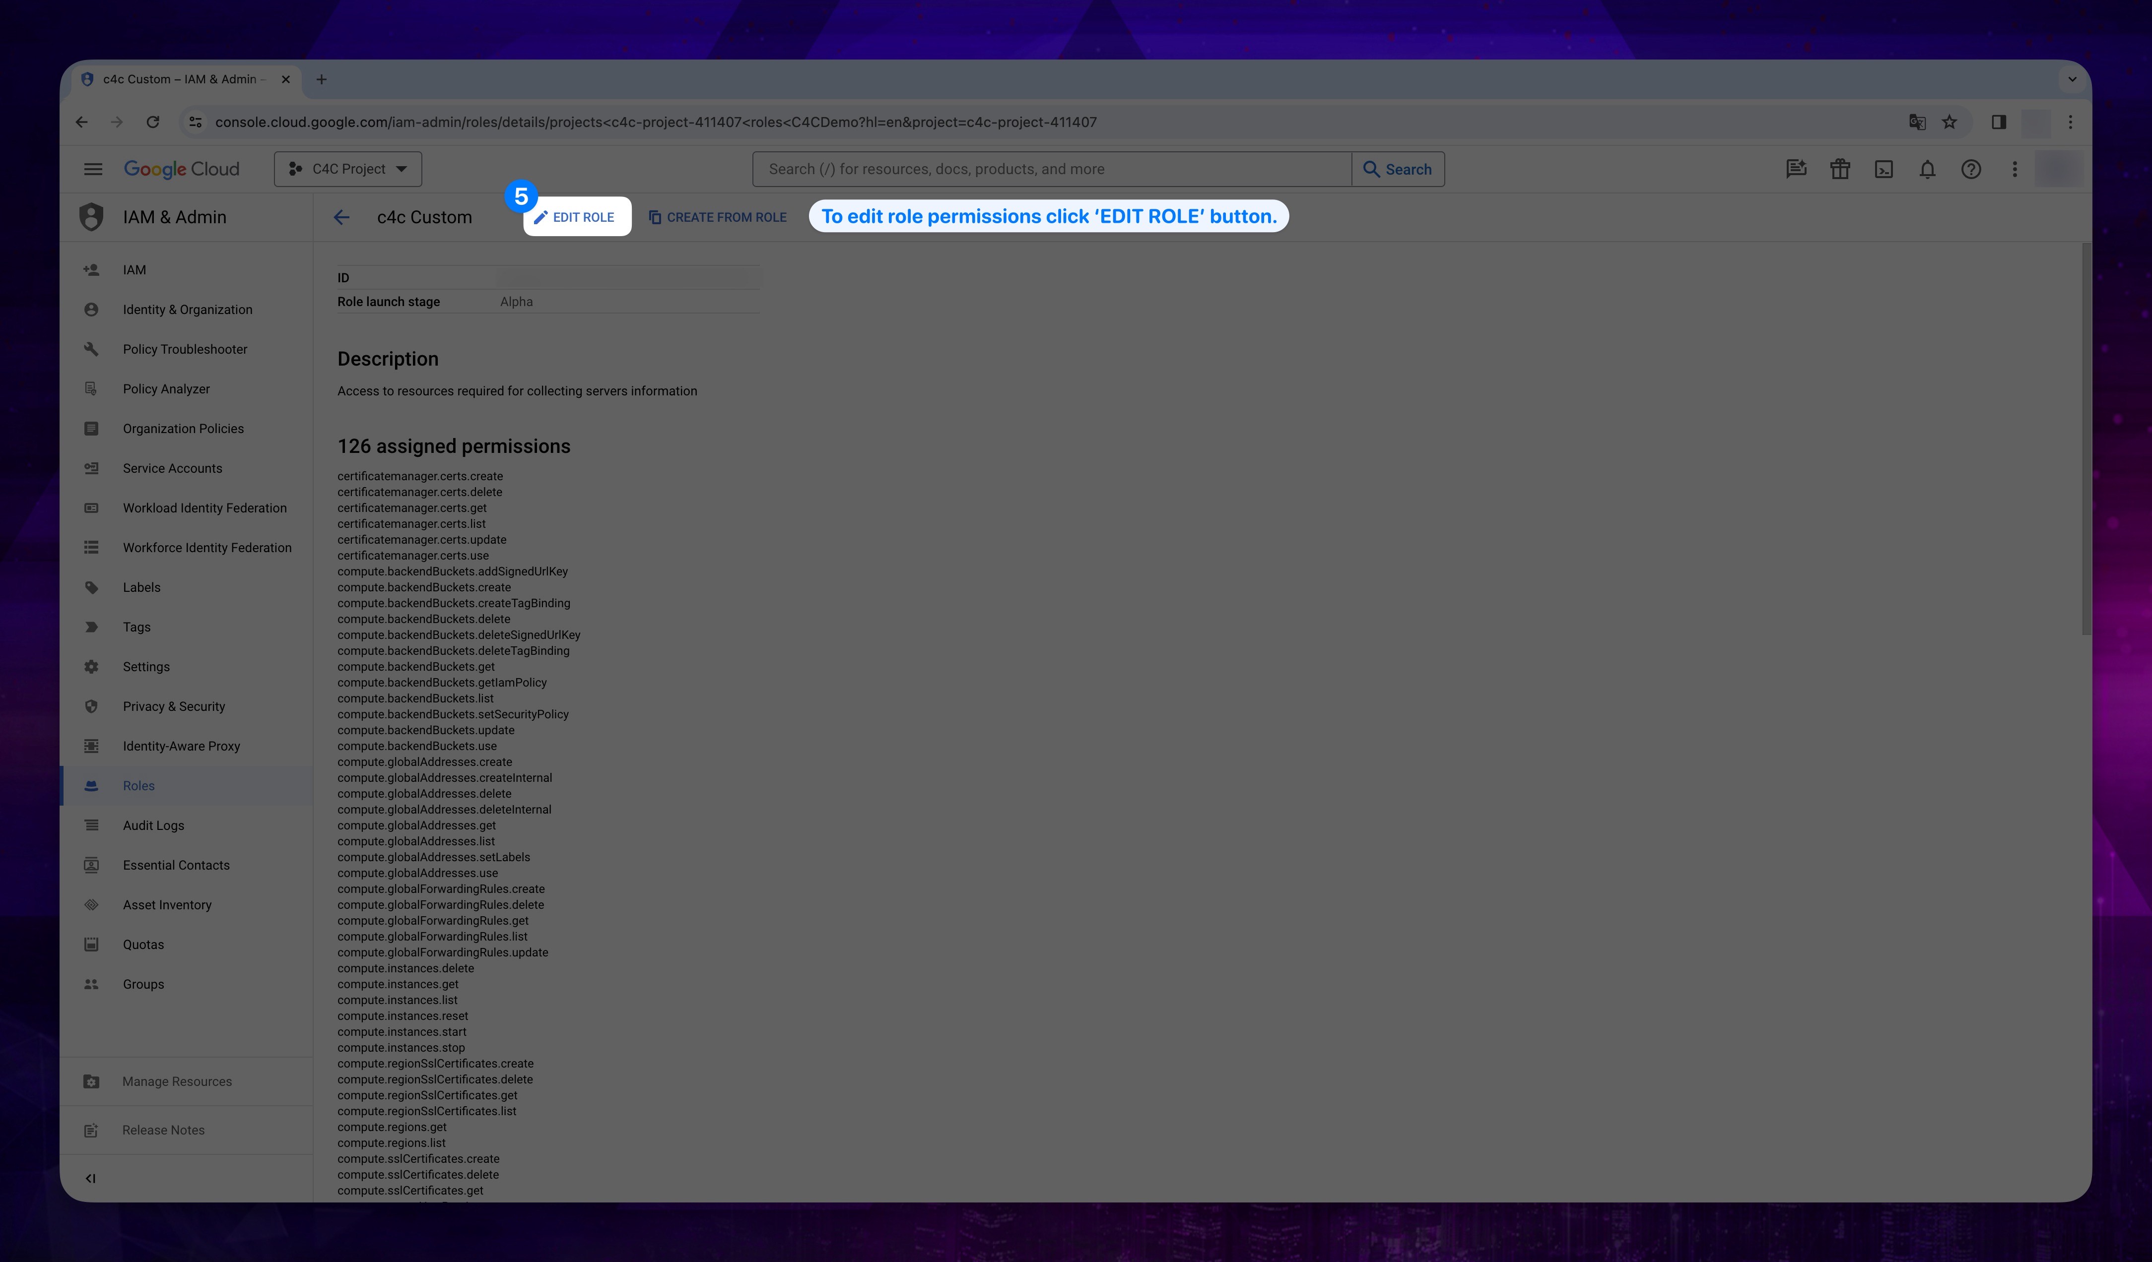The image size is (2152, 1262).
Task: Open the notifications bell
Action: (x=1927, y=169)
